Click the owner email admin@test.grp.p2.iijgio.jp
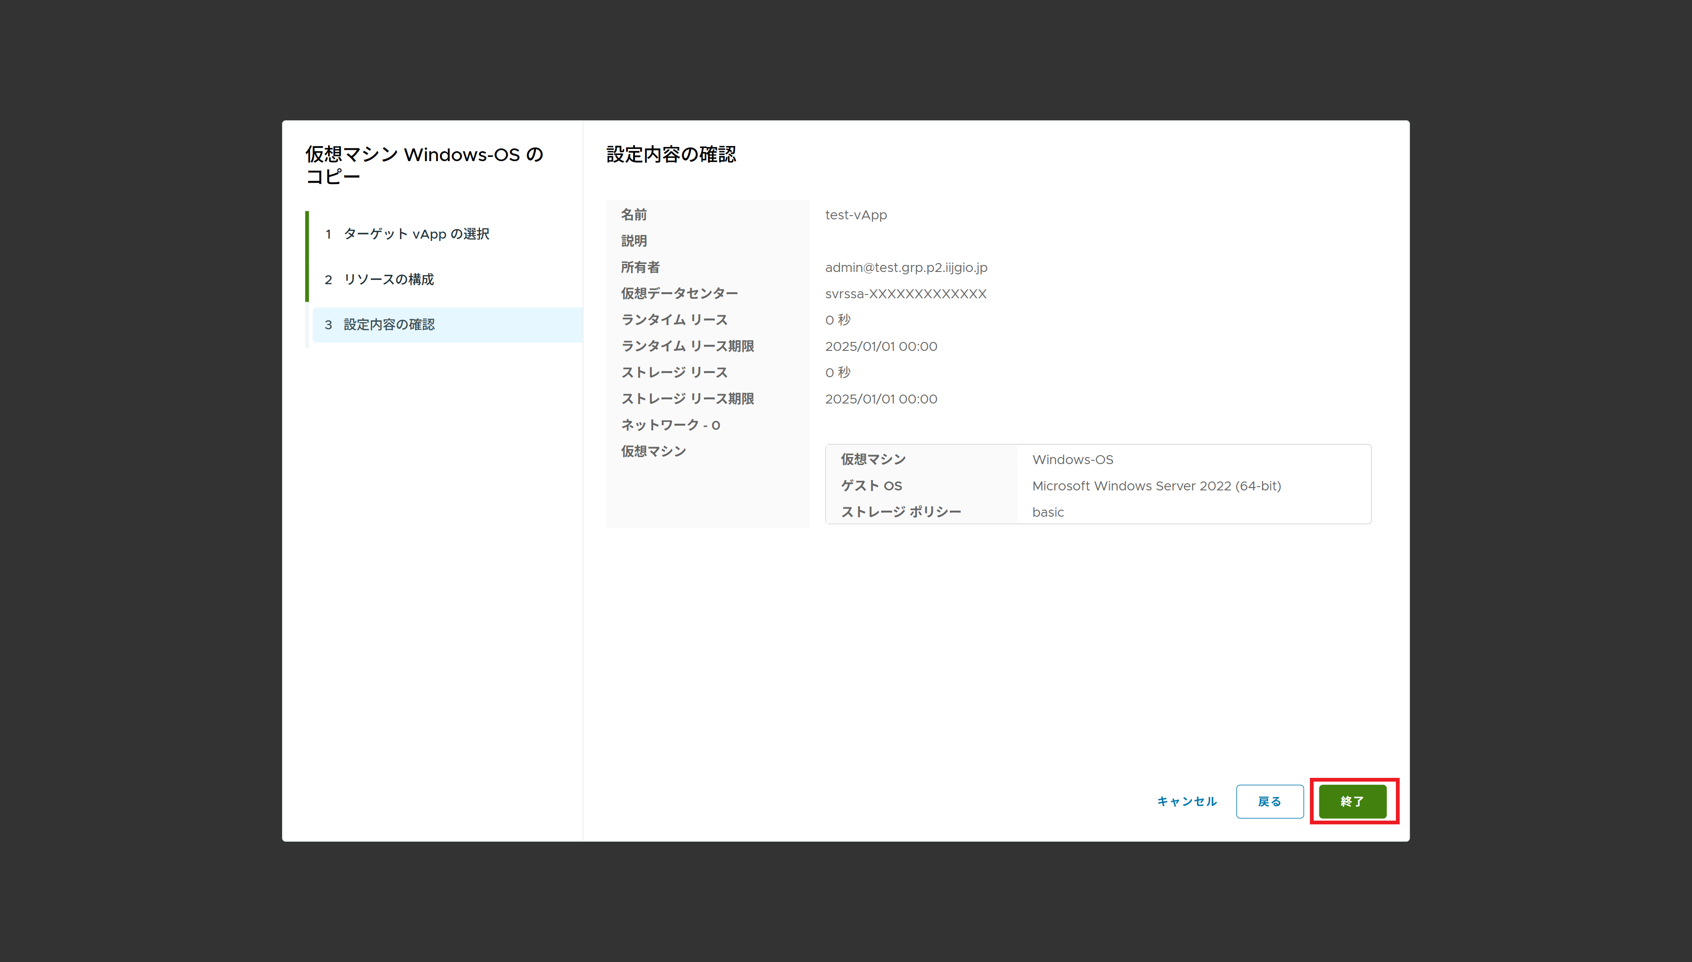The width and height of the screenshot is (1692, 962). tap(906, 267)
